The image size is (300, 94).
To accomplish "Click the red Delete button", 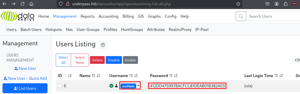I will pos(97,60).
